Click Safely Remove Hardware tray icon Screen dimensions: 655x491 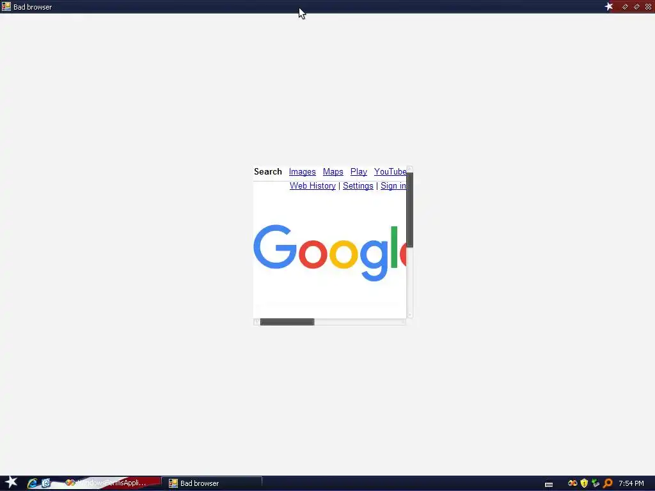[x=596, y=483]
